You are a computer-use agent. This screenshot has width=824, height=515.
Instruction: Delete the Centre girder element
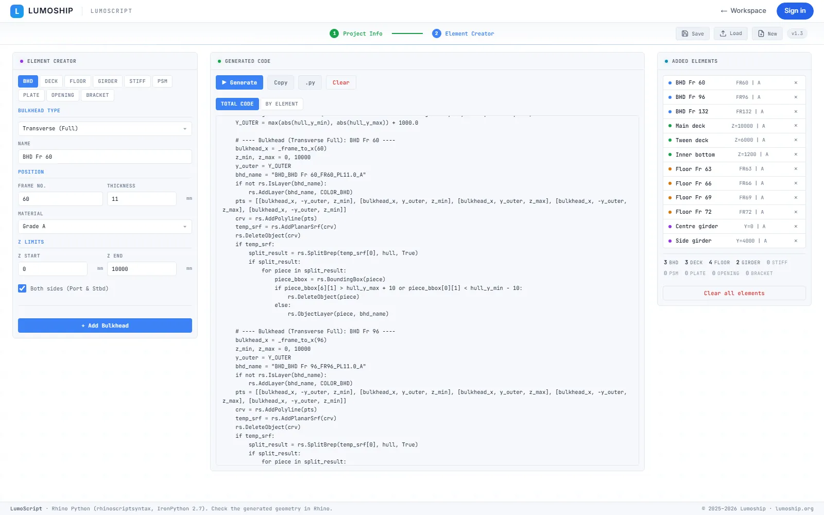pos(796,227)
